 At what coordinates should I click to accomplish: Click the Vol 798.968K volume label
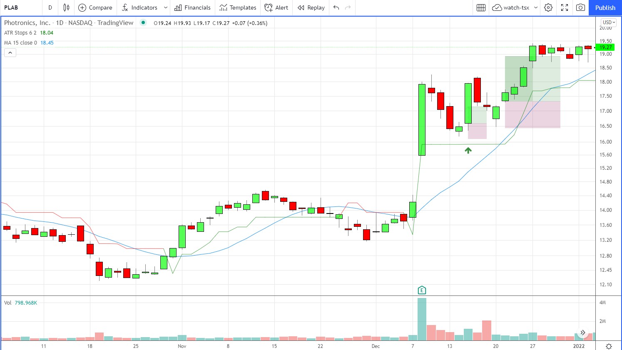[x=21, y=303]
